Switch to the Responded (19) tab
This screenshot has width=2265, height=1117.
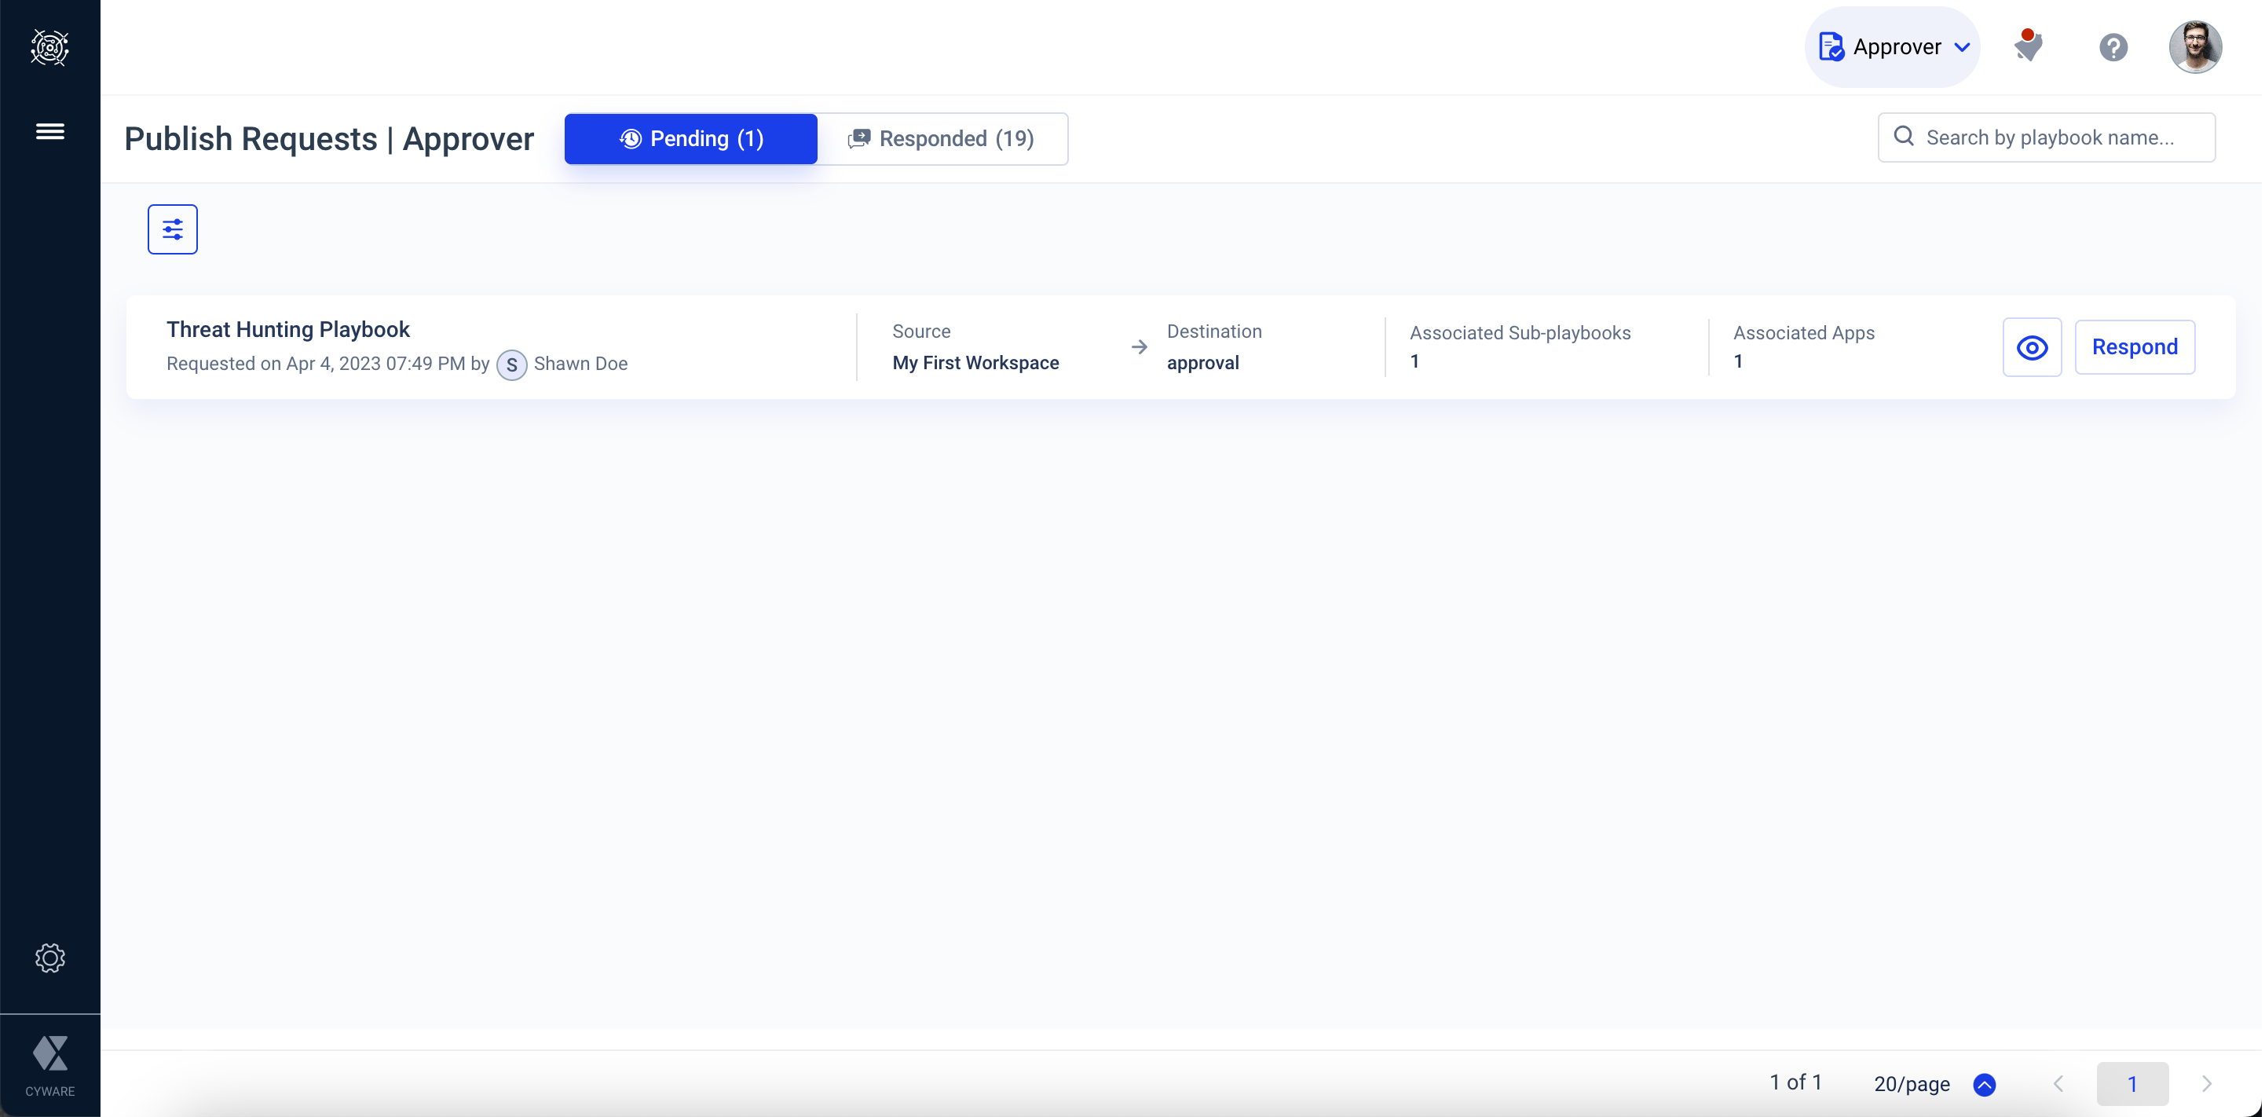pyautogui.click(x=942, y=139)
